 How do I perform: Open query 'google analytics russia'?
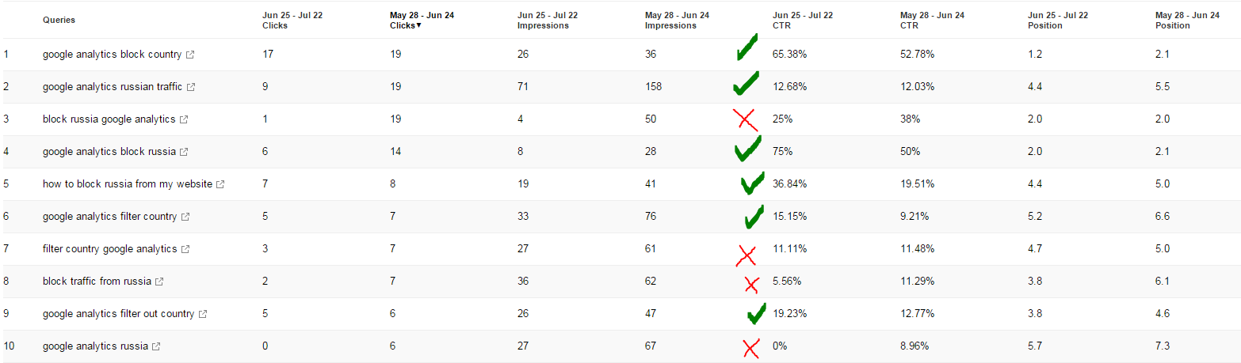click(95, 346)
